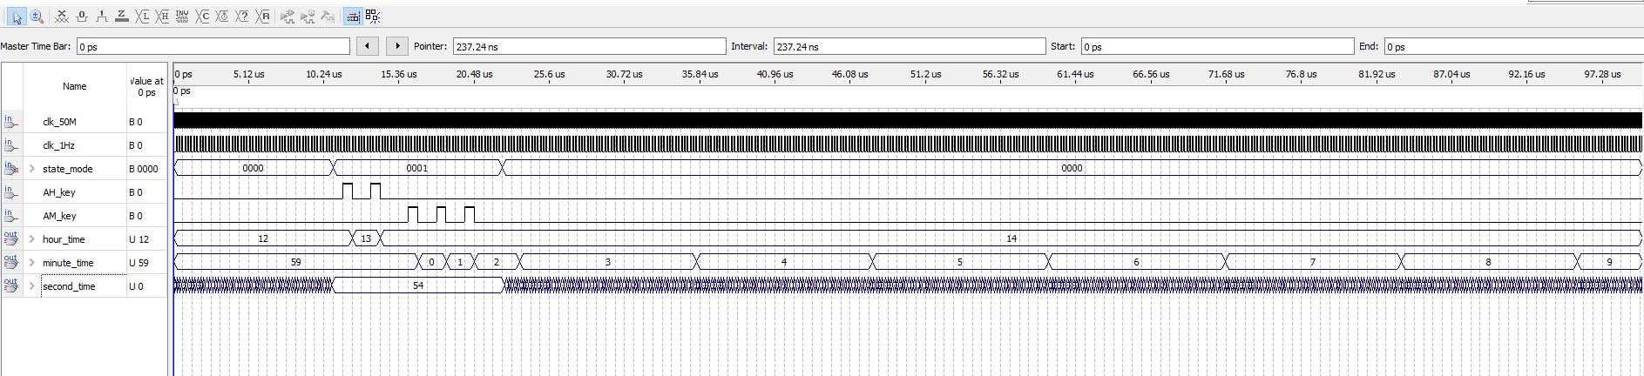
Task: Click the End time field
Action: [x=1514, y=47]
